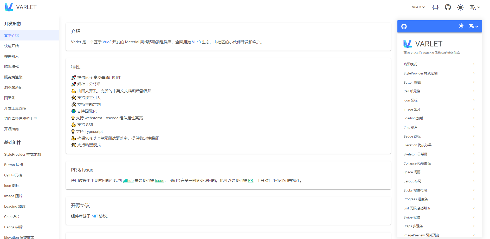The height and width of the screenshot is (239, 490).
Task: Click muscle emoji beside 支持 SSR
Action: point(74,125)
